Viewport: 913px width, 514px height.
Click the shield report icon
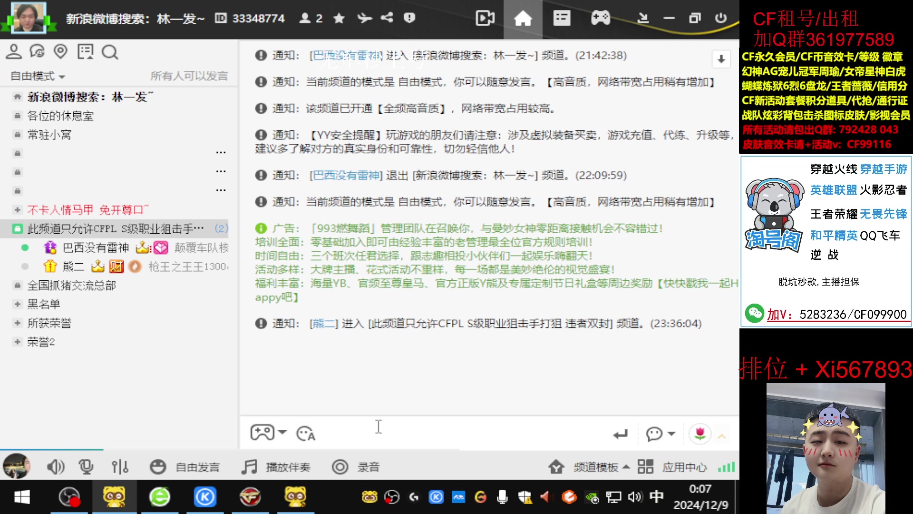coord(409,18)
